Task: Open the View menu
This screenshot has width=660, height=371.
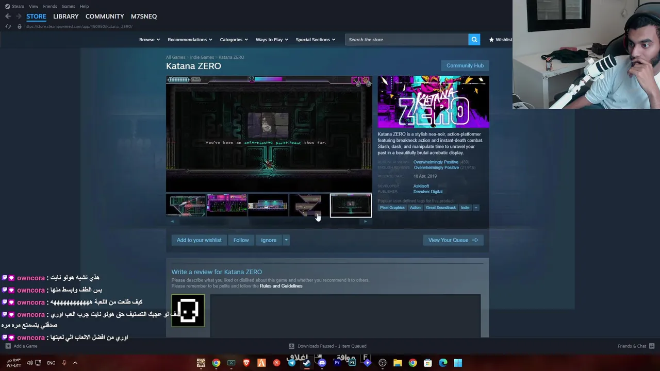Action: (34, 6)
